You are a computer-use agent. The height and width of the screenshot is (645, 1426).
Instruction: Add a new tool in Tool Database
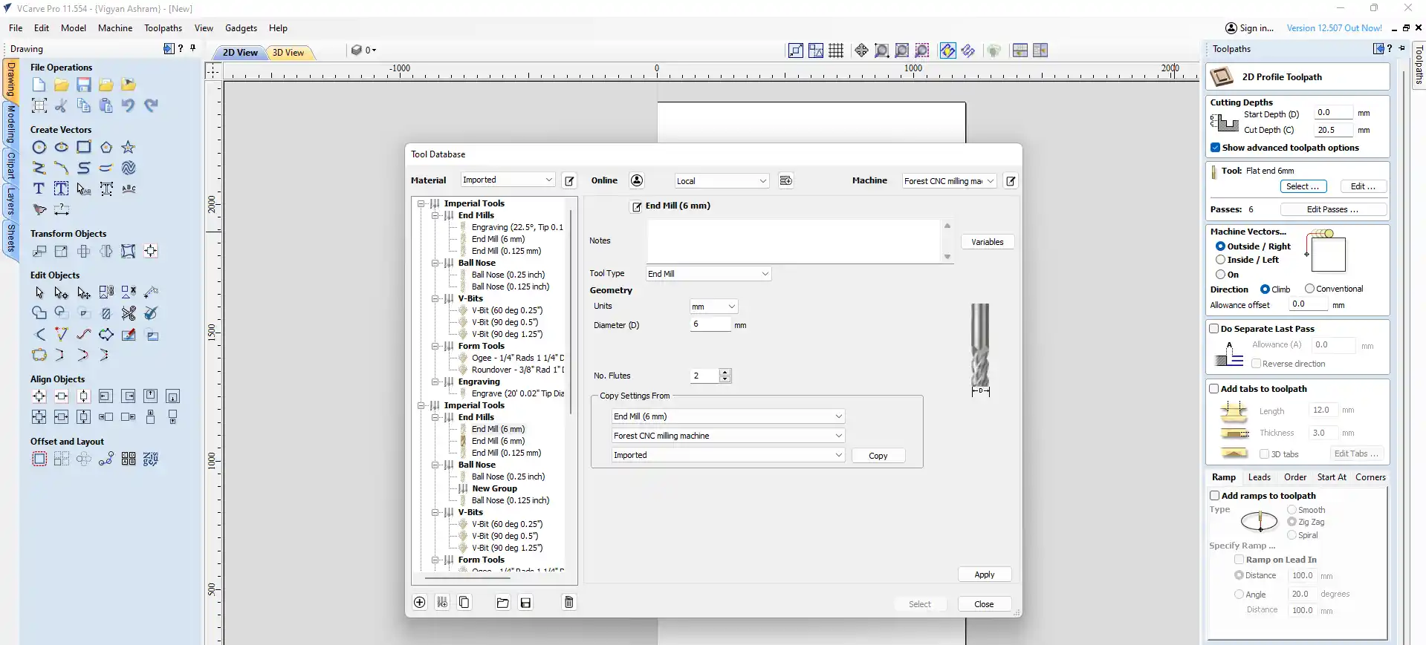tap(420, 603)
